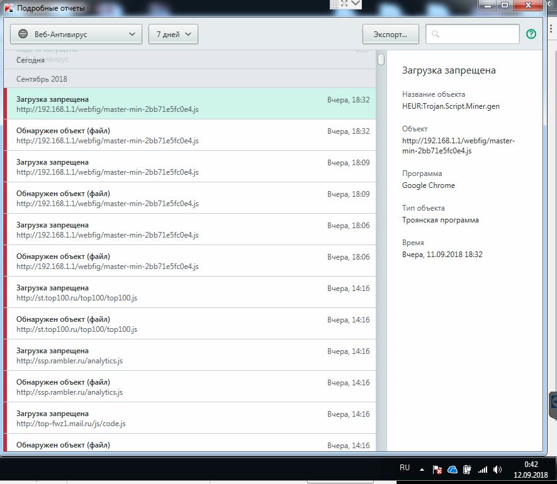Screen dimensions: 557x484
Task: Click the down chevron in top floating toolbar
Action: tap(356, 4)
